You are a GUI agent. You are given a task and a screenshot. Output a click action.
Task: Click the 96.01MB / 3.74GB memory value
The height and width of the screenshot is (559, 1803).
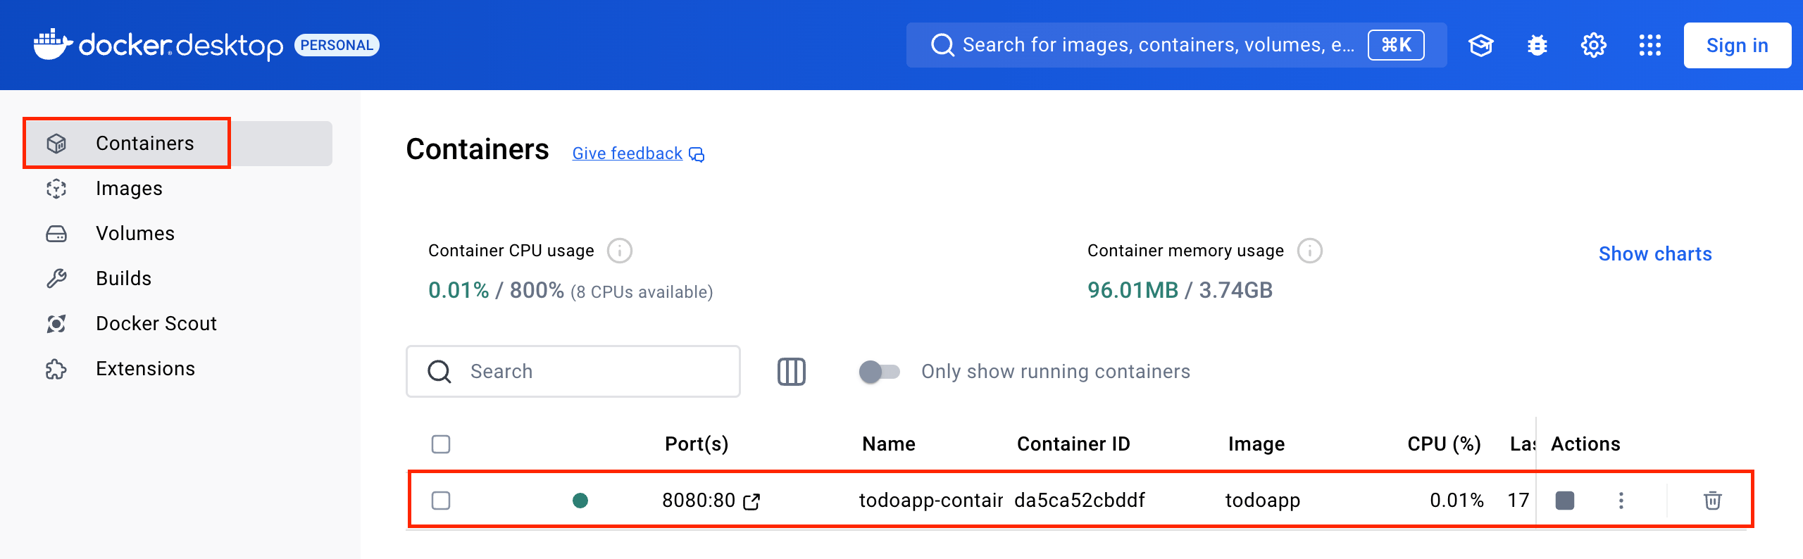1180,290
